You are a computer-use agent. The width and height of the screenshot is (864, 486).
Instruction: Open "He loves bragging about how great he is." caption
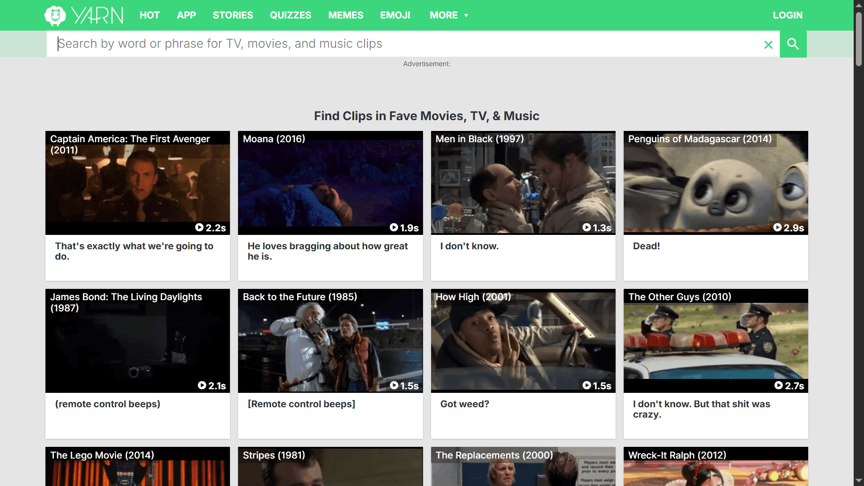tap(328, 251)
